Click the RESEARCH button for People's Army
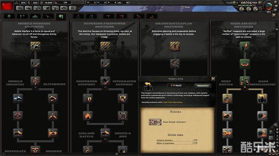 click(x=203, y=86)
